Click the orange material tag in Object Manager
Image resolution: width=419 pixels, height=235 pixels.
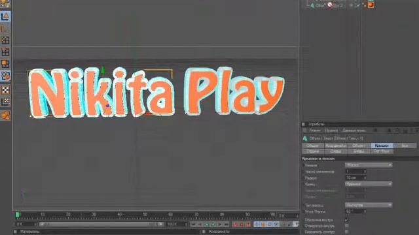point(371,5)
